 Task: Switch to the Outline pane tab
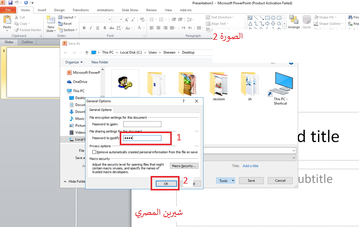click(27, 42)
